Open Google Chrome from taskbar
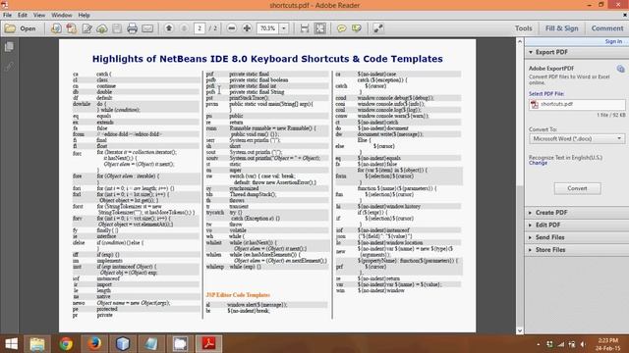The height and width of the screenshot is (353, 629). (x=66, y=344)
